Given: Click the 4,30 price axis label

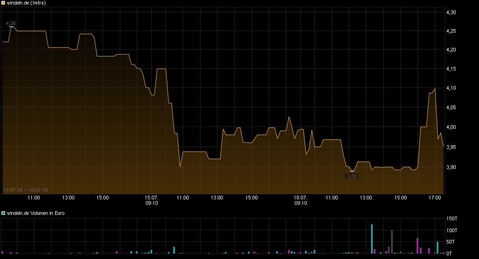Looking at the screenshot, I should (x=451, y=12).
